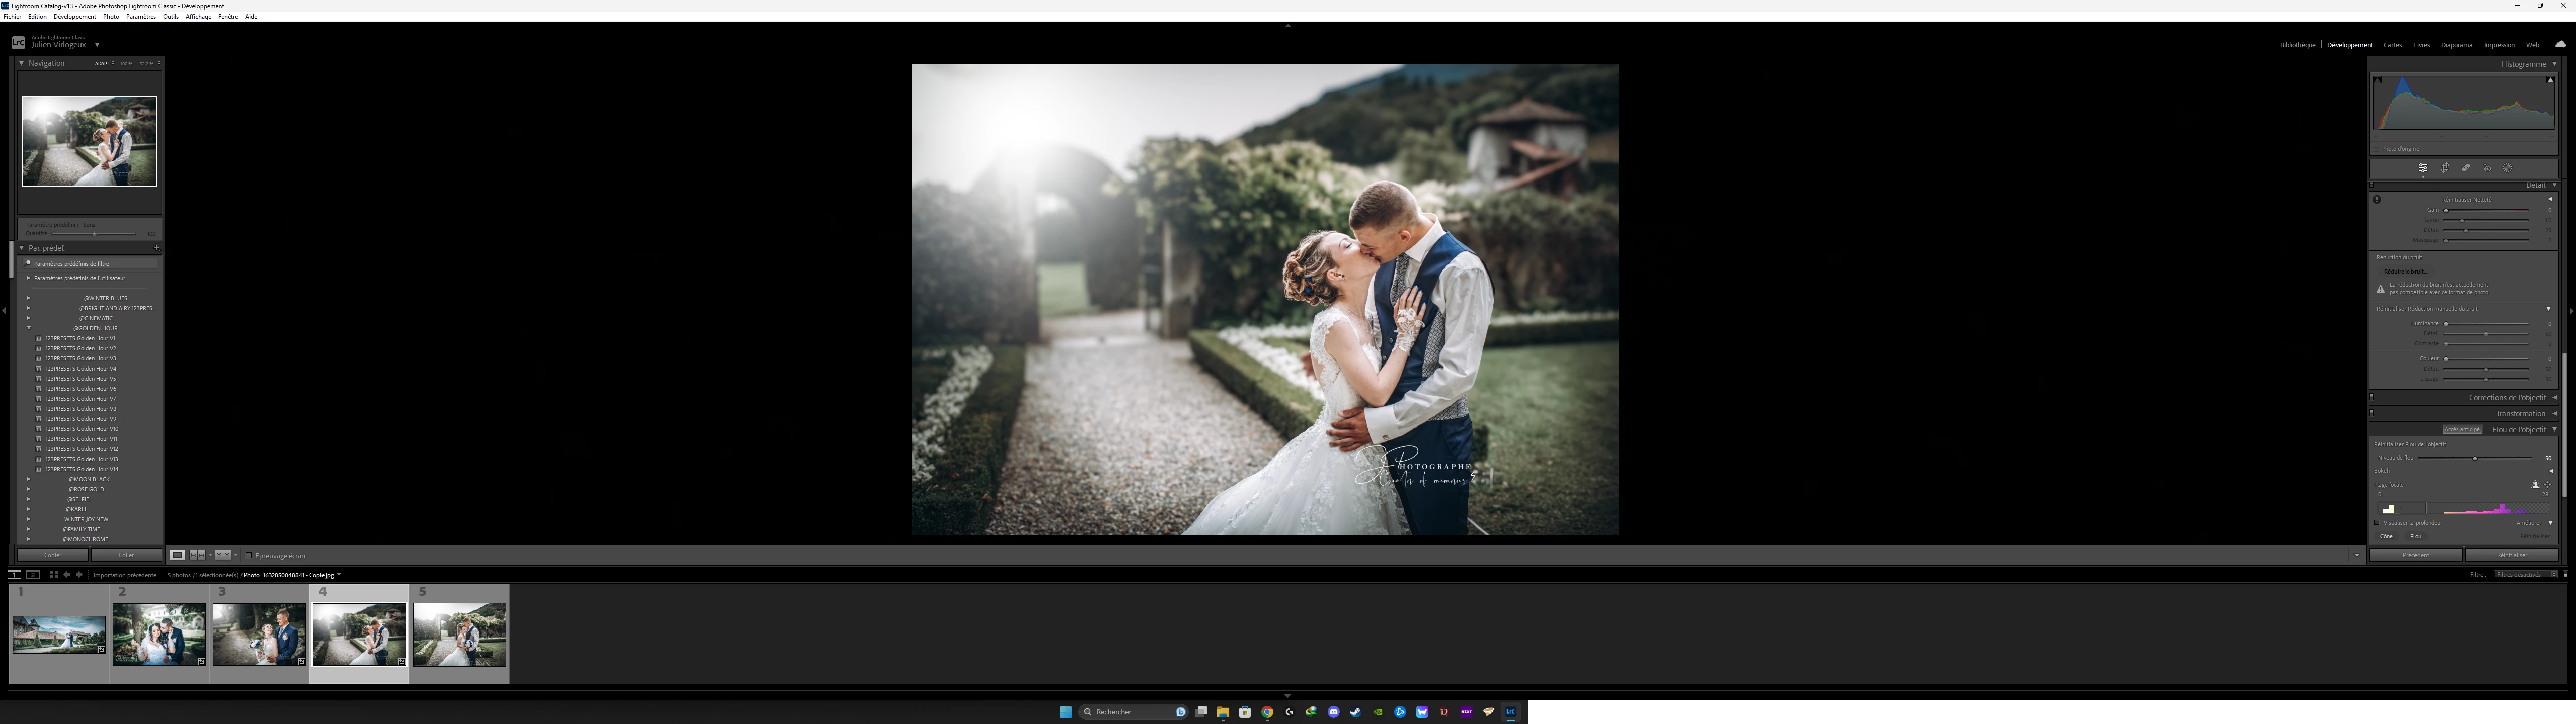Expand Corrections de l'objectif panel

[2507, 397]
